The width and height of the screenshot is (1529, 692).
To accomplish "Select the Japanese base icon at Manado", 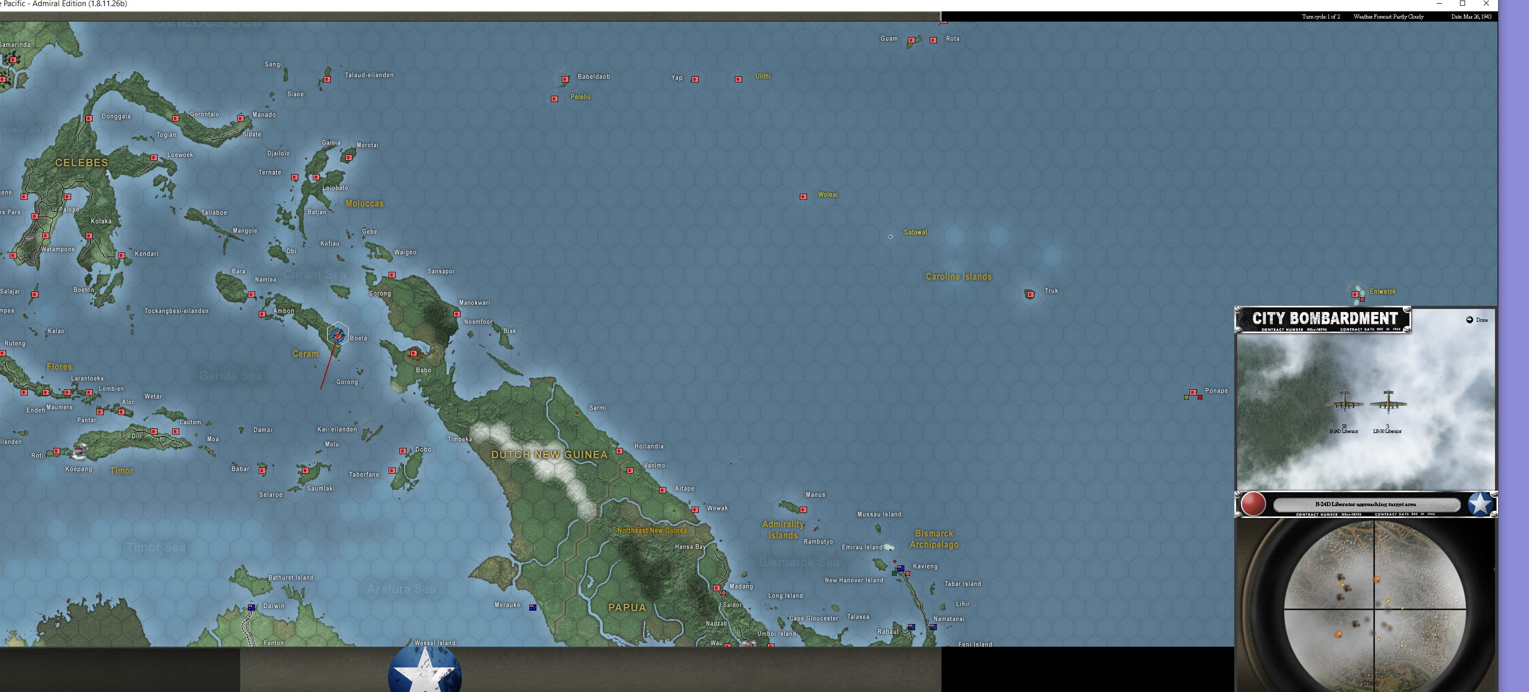I will coord(240,118).
